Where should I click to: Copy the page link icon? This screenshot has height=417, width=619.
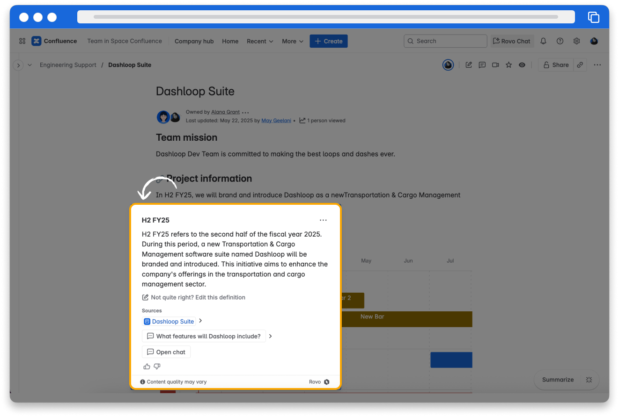pos(580,65)
